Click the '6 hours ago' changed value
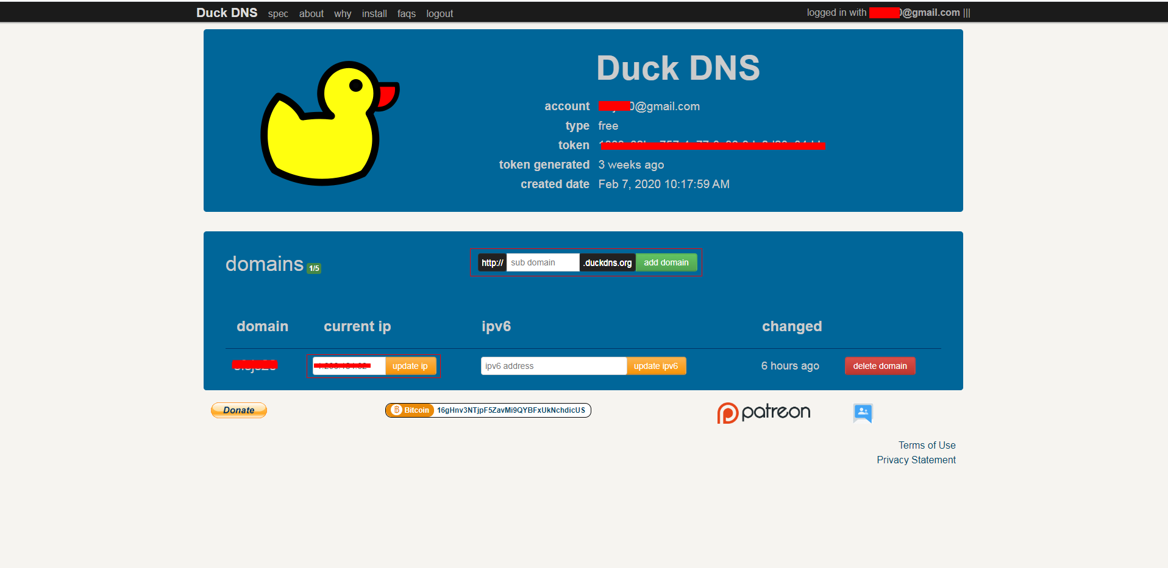Screen dimensions: 1168x568 tap(790, 366)
